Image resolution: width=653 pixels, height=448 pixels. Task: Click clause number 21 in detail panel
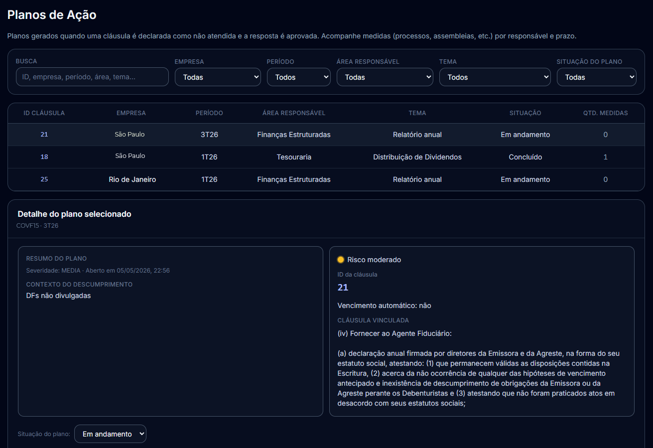343,288
